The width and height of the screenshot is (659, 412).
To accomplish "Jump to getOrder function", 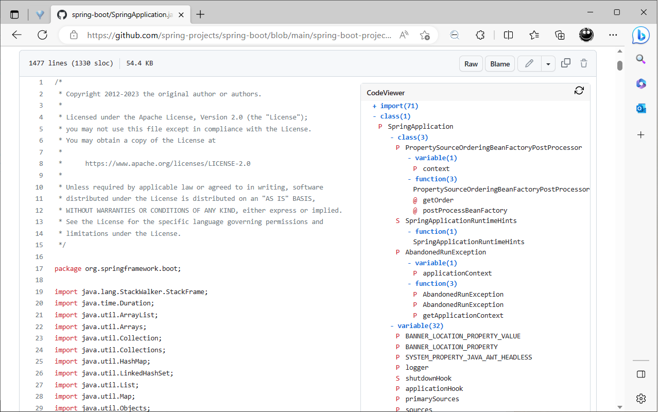I will click(x=438, y=200).
